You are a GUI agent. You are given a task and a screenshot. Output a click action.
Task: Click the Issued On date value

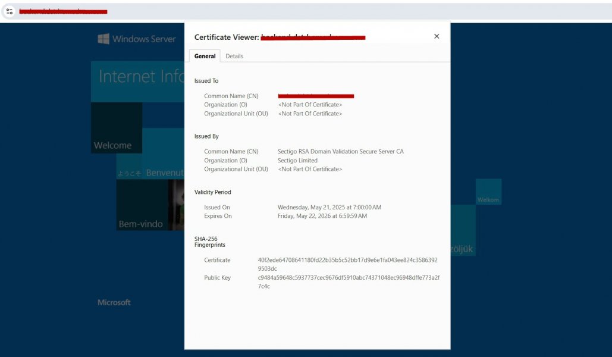point(329,208)
